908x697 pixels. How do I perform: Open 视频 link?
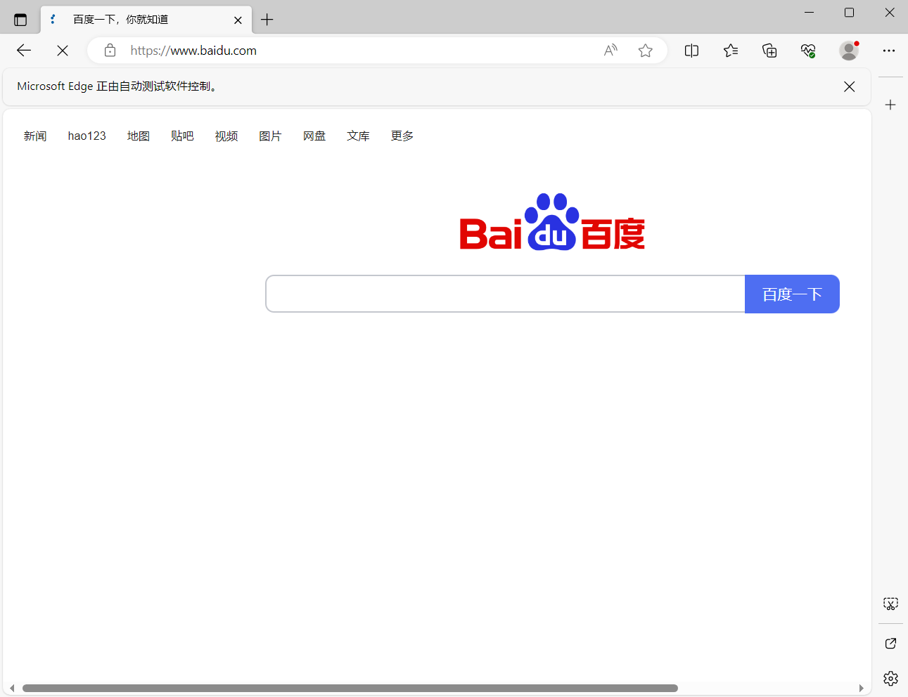click(x=226, y=136)
